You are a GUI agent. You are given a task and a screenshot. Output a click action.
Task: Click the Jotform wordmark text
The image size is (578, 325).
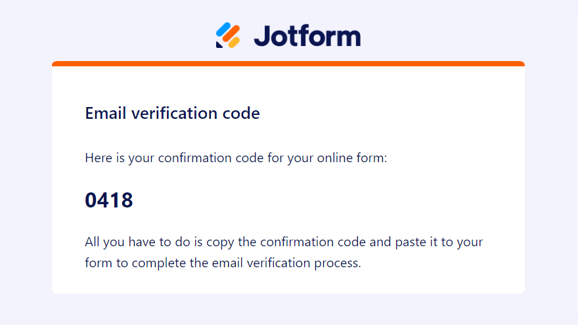pyautogui.click(x=307, y=35)
